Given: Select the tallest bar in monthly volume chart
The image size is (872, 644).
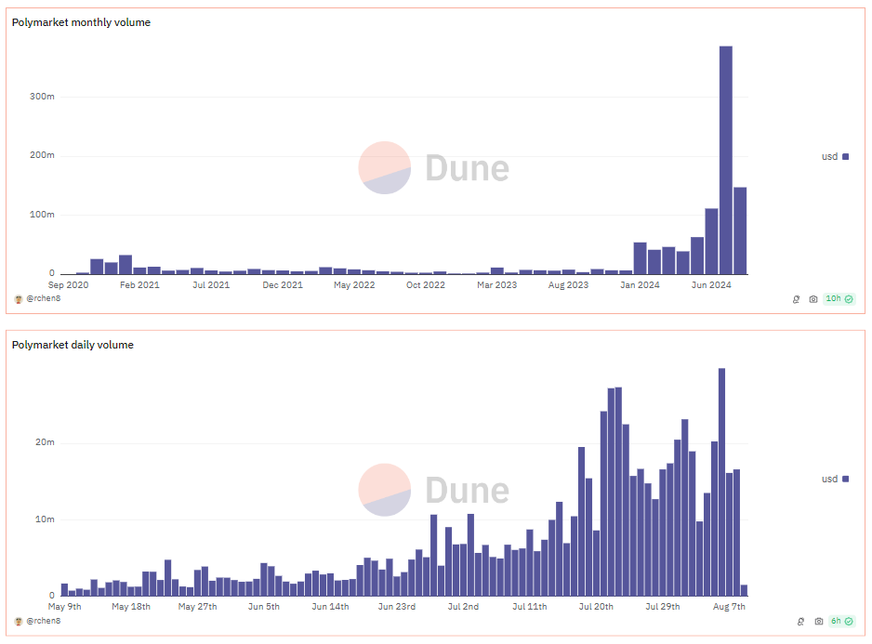Looking at the screenshot, I should point(726,160).
